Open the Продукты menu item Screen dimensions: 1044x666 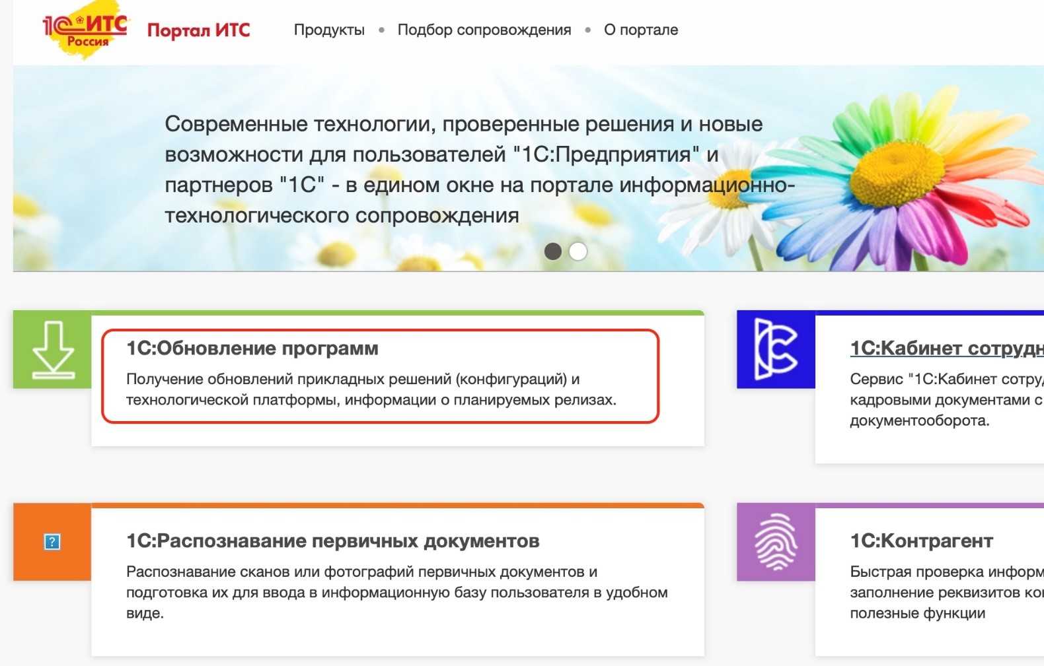coord(329,30)
